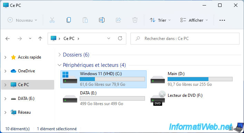Open the three-dots more options menu
244x133 pixels.
pos(222,20)
